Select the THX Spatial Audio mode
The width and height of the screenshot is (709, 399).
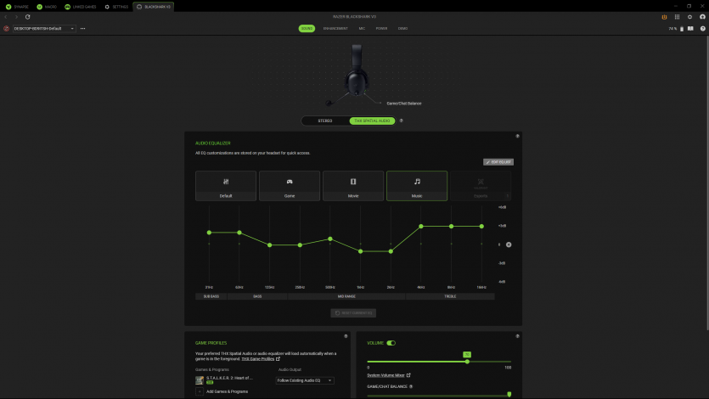coord(372,121)
